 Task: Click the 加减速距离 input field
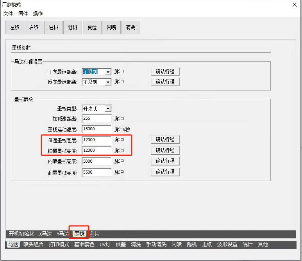click(x=96, y=119)
